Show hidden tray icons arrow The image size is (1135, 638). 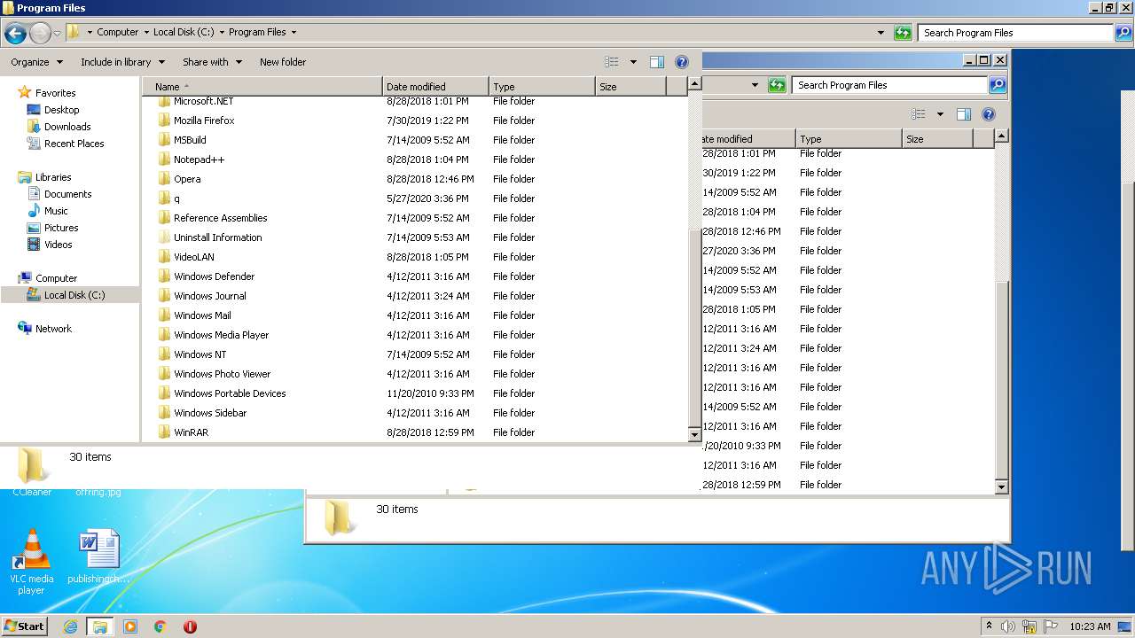[x=989, y=626]
